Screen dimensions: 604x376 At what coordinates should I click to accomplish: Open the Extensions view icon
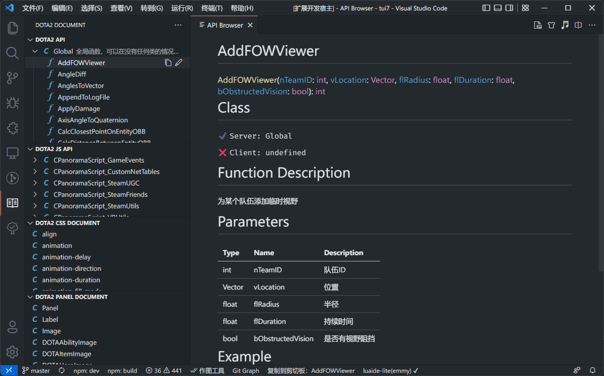[x=12, y=128]
